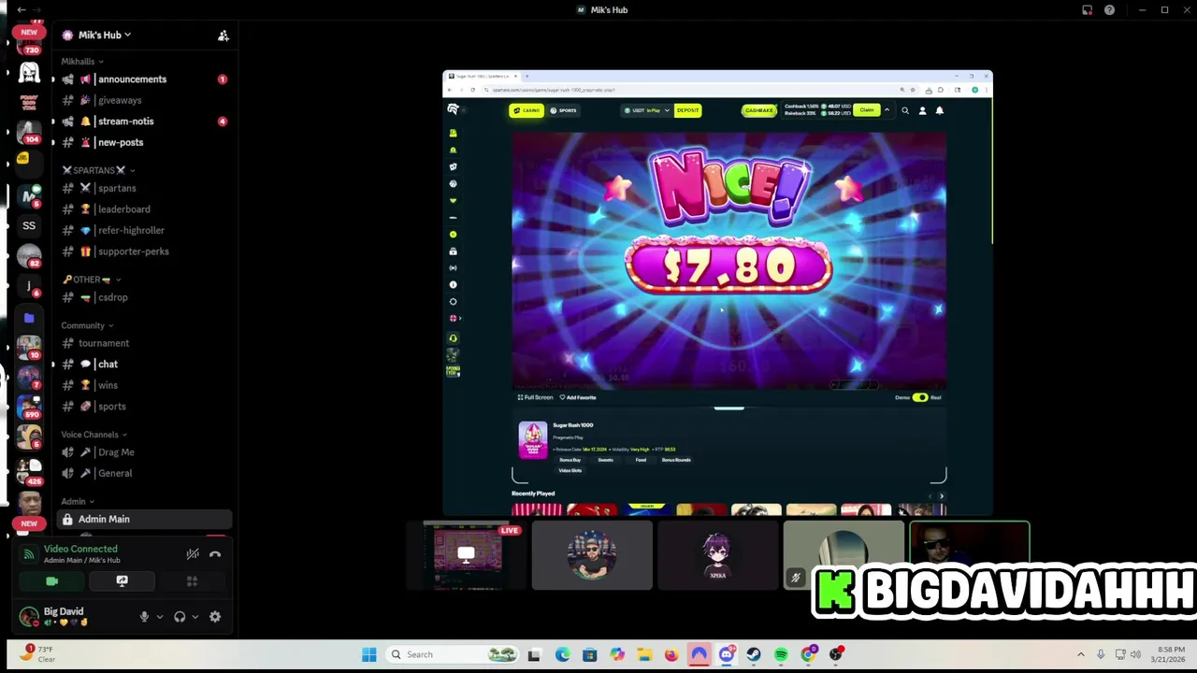Screen dimensions: 1197x673
Task: Toggle the Demo/Real mode switch
Action: click(920, 397)
